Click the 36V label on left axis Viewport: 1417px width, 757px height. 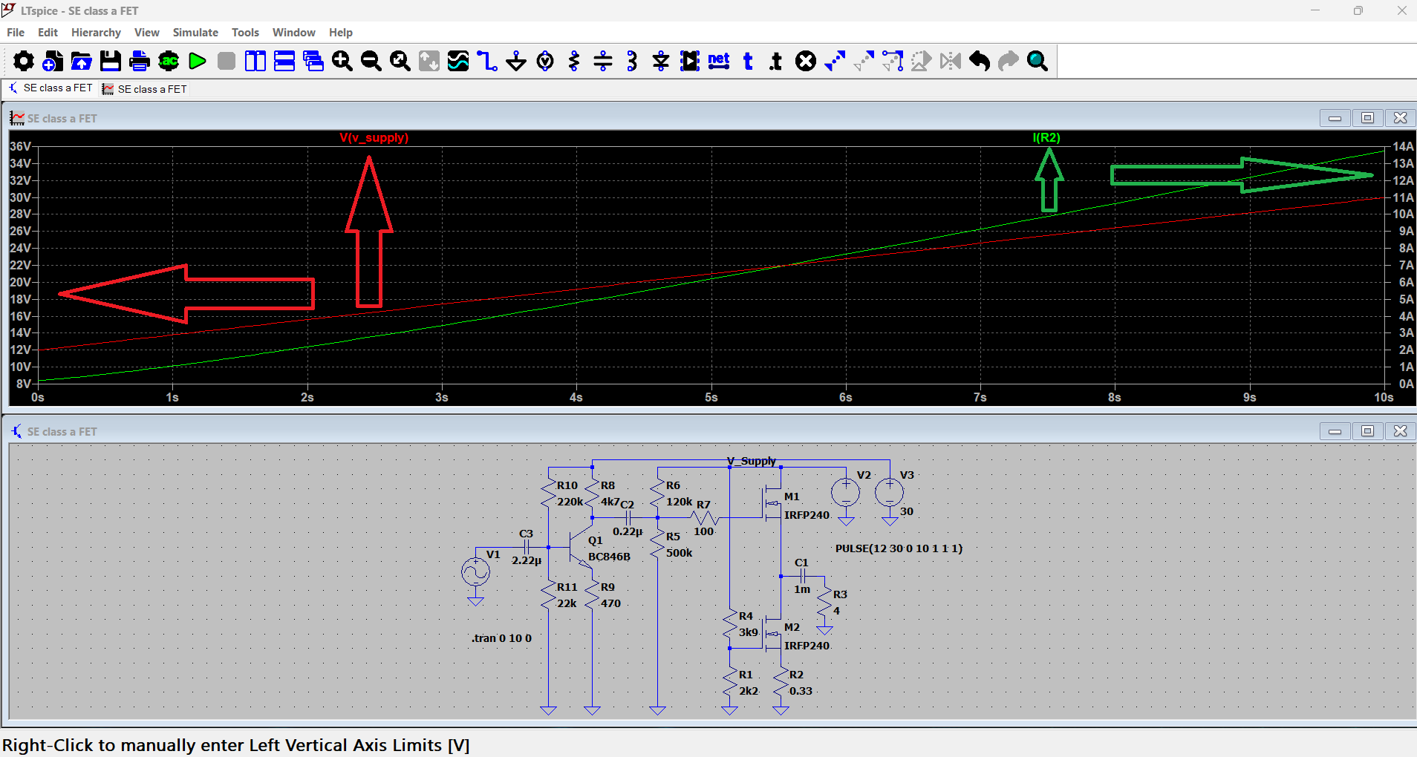[x=20, y=146]
